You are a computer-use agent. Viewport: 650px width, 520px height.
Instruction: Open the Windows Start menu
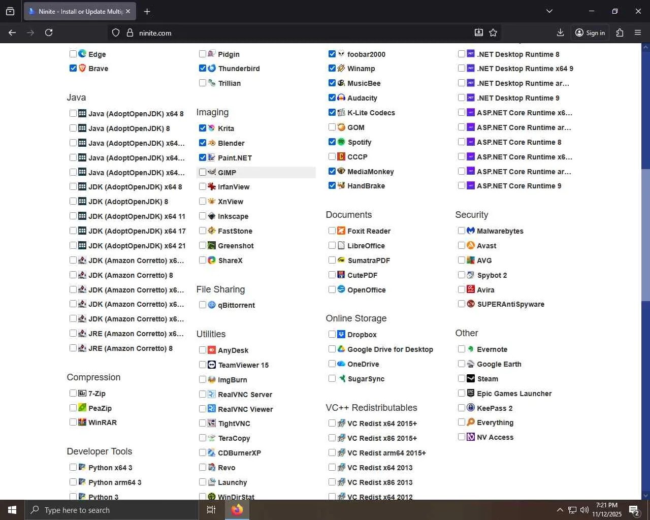coord(12,510)
